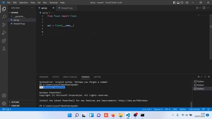
Task: Split the editor to the right
Action: pos(204,8)
